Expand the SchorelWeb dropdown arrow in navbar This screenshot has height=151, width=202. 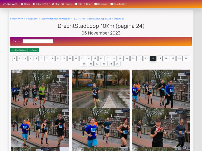(x=49, y=4)
